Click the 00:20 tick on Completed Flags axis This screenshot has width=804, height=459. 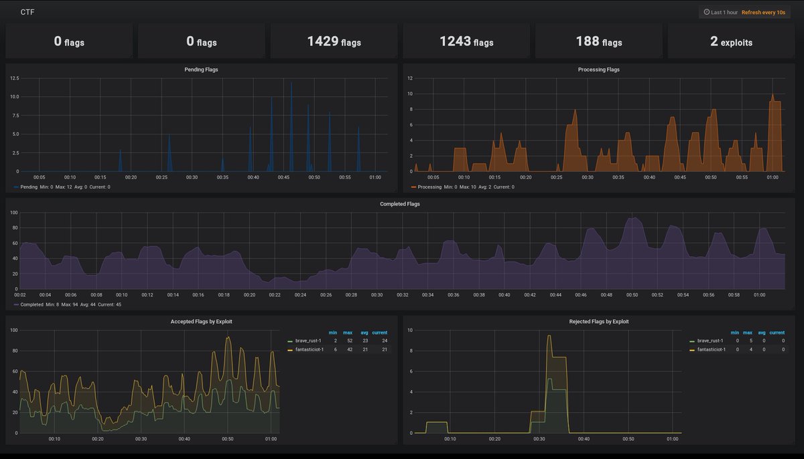pyautogui.click(x=249, y=294)
